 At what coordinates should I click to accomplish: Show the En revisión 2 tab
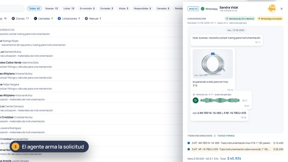coord(87,8)
